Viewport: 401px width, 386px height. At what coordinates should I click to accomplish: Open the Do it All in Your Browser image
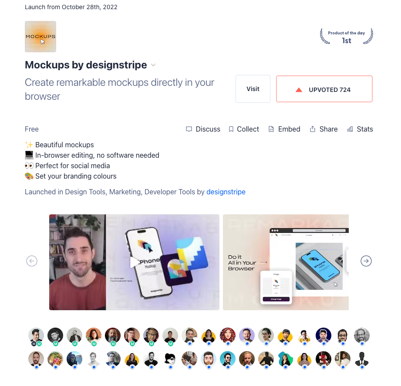pos(286,262)
